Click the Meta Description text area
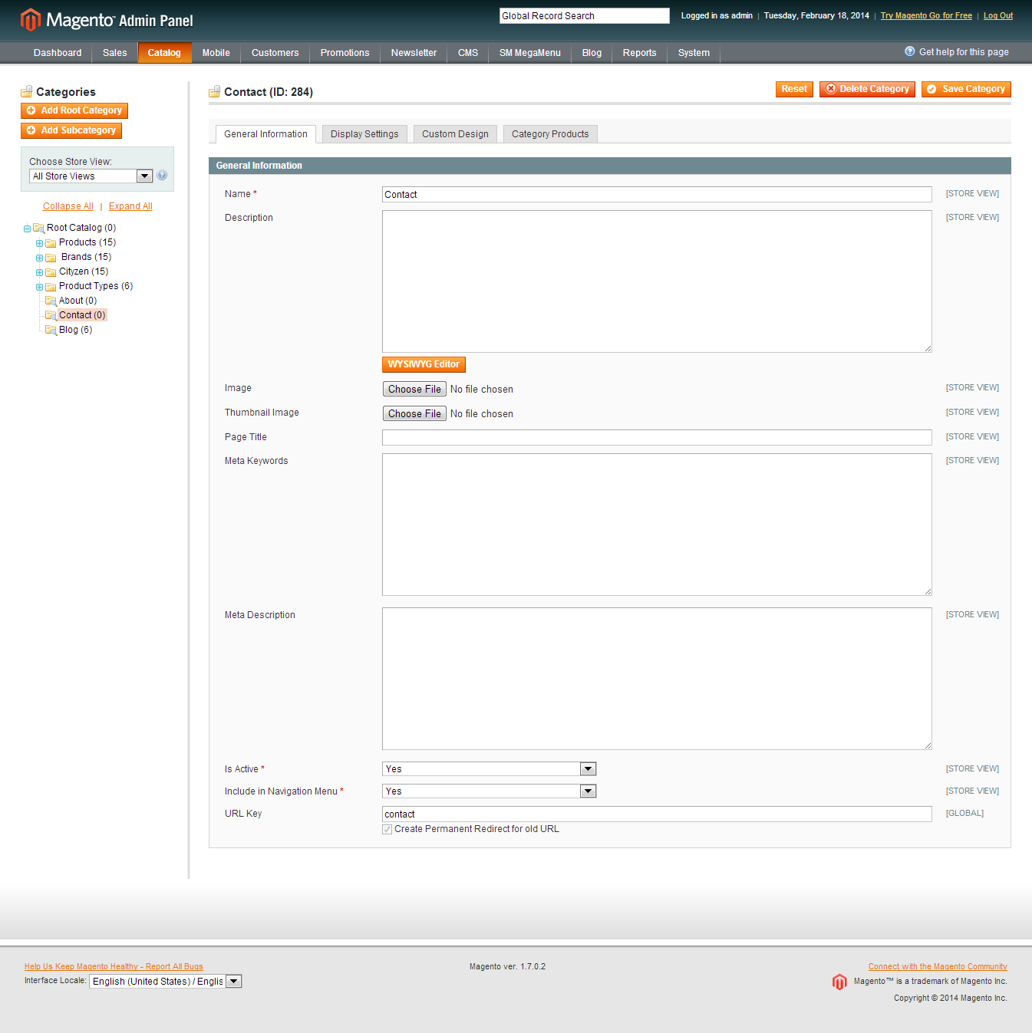The height and width of the screenshot is (1033, 1032). (657, 679)
